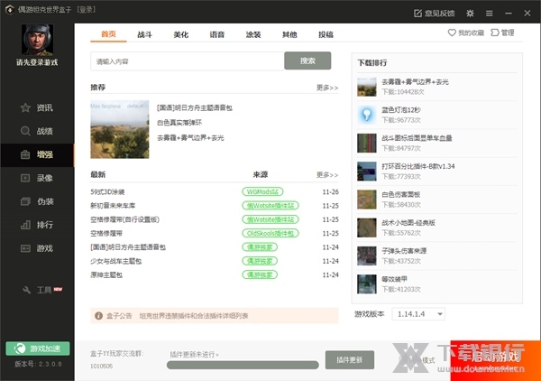Click the player avatar picture
This screenshot has height=381, width=541.
point(37,40)
